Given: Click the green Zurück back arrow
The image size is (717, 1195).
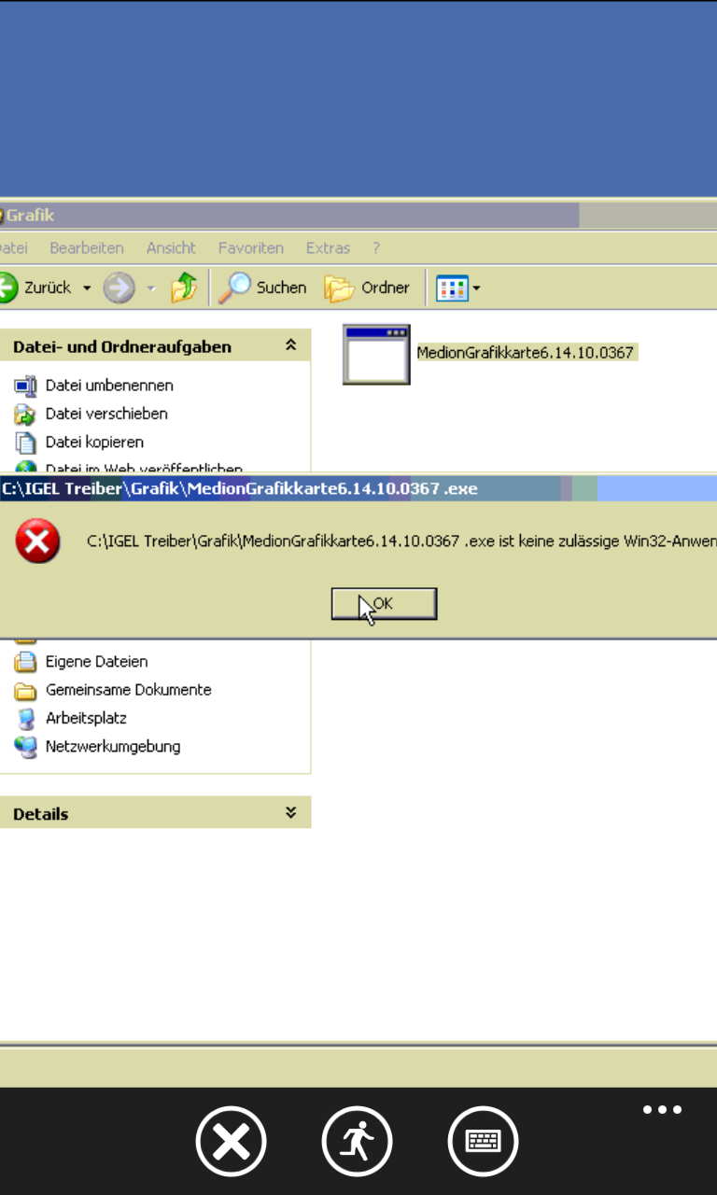Looking at the screenshot, I should pos(7,288).
